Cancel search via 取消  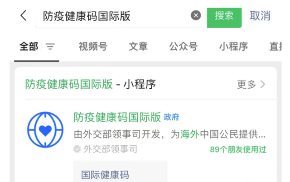pyautogui.click(x=260, y=16)
